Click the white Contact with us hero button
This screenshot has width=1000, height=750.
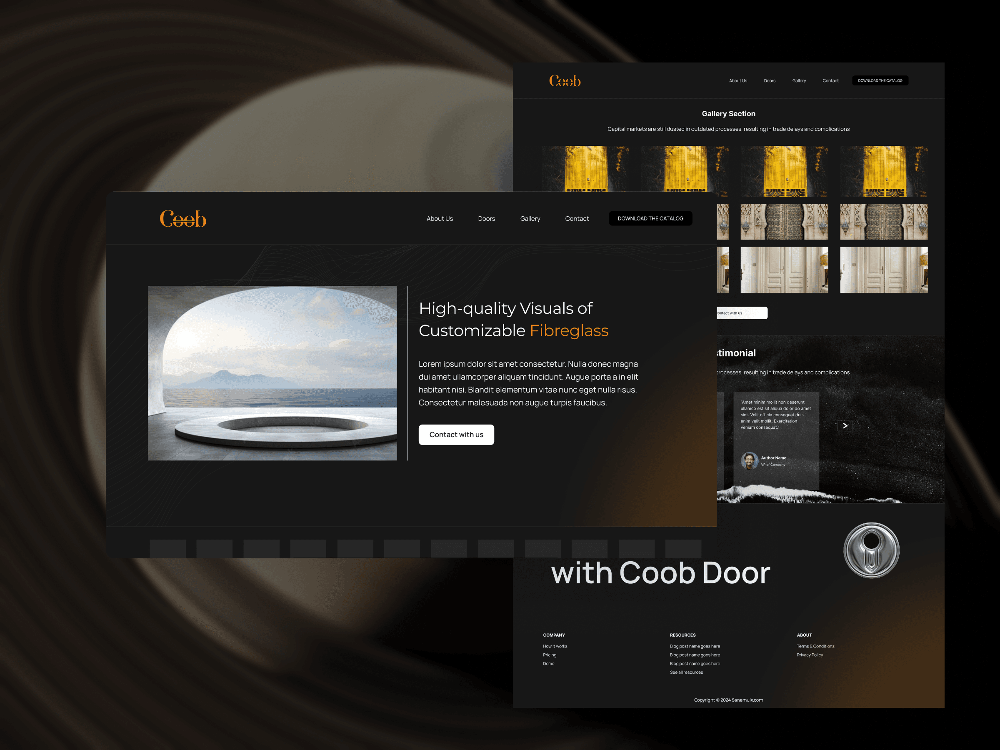(x=456, y=435)
